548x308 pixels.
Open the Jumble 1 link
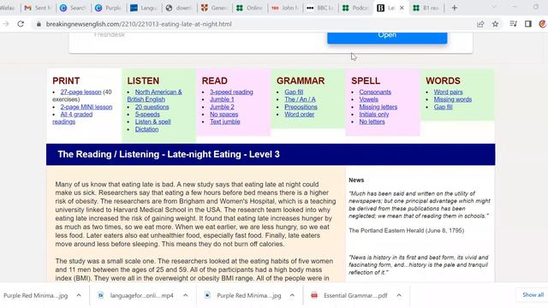[x=222, y=99]
